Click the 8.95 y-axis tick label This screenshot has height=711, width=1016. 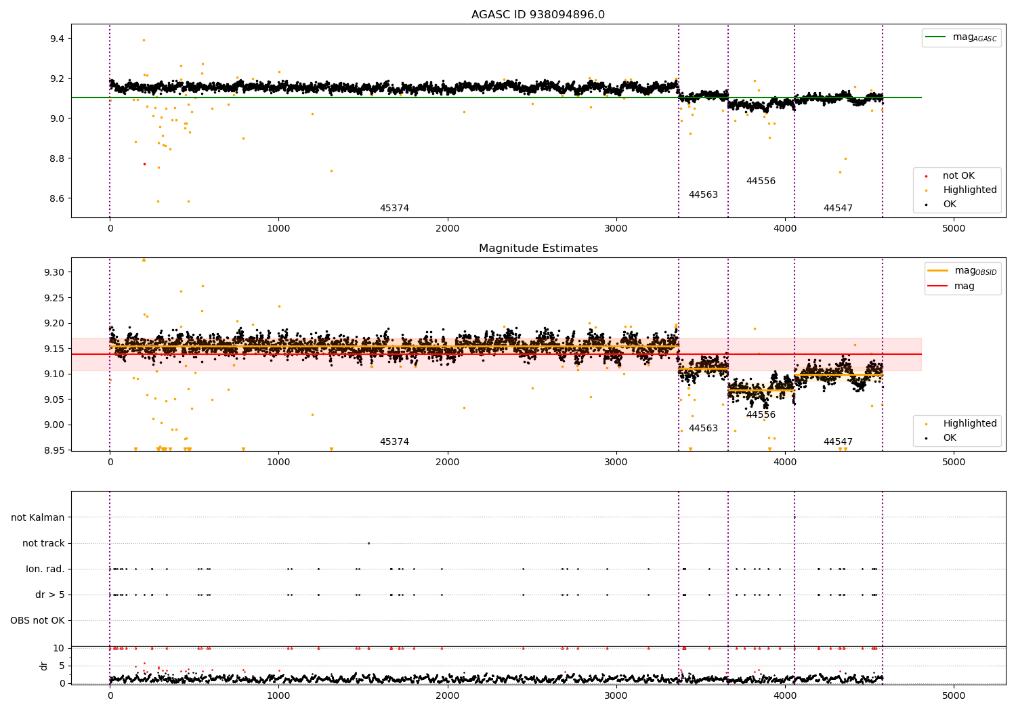point(54,451)
